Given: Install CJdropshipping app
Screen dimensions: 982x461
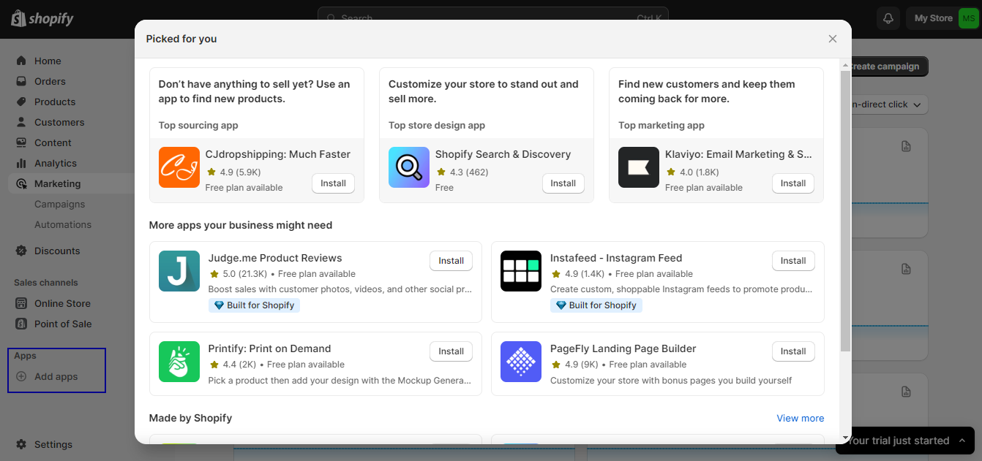Looking at the screenshot, I should pyautogui.click(x=333, y=183).
